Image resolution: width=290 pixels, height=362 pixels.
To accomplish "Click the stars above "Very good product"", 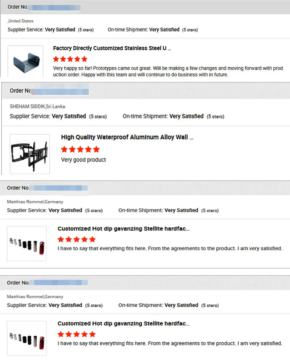I will coord(80,149).
